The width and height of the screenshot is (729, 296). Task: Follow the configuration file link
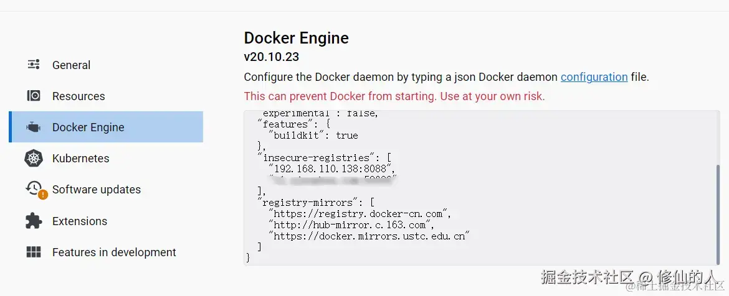(594, 77)
